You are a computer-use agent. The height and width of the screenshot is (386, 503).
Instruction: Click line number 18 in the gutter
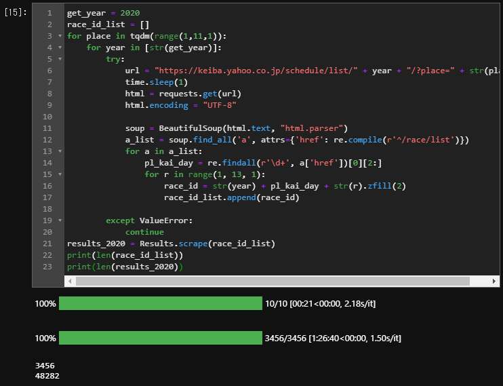47,209
